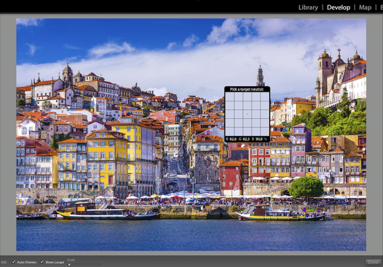Click the Scale slider handle
383x267 pixels.
click(x=69, y=264)
